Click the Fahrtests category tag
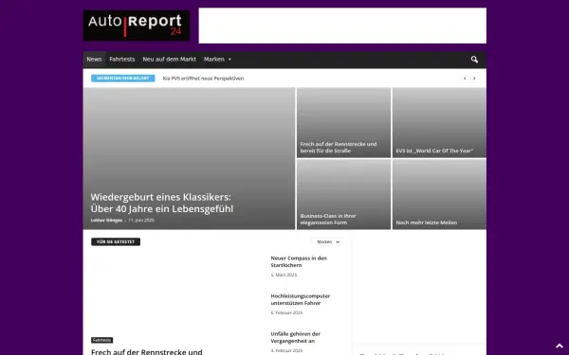The height and width of the screenshot is (355, 569). pos(102,340)
